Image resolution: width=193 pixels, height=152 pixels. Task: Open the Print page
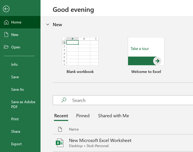[15, 119]
